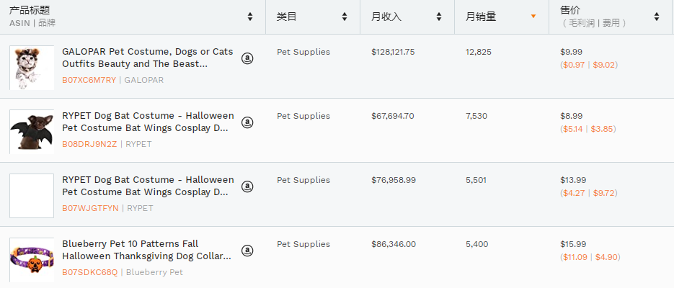This screenshot has height=288, width=674.
Task: Sort by 月收入 column arrows
Action: tap(439, 17)
